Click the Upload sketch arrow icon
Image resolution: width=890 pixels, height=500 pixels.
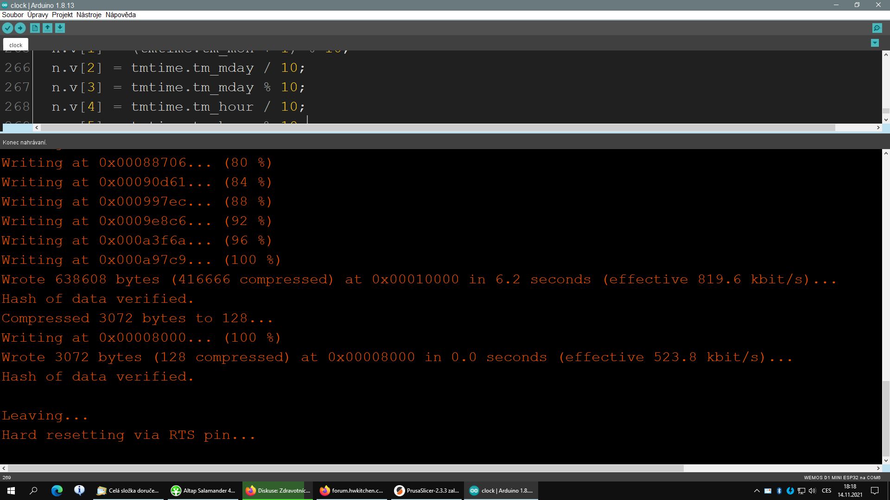[x=20, y=28]
